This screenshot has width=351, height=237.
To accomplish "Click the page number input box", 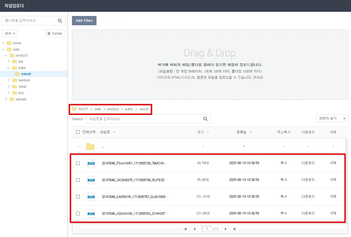I will [x=207, y=229].
